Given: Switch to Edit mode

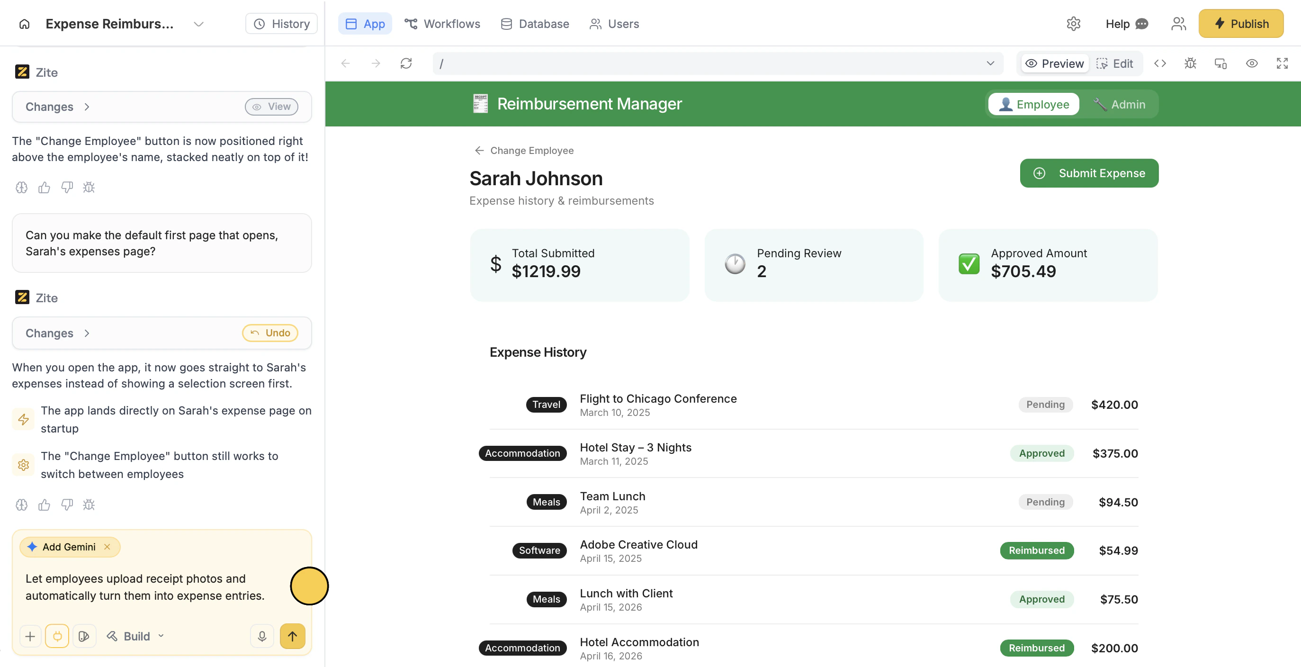Looking at the screenshot, I should tap(1115, 63).
